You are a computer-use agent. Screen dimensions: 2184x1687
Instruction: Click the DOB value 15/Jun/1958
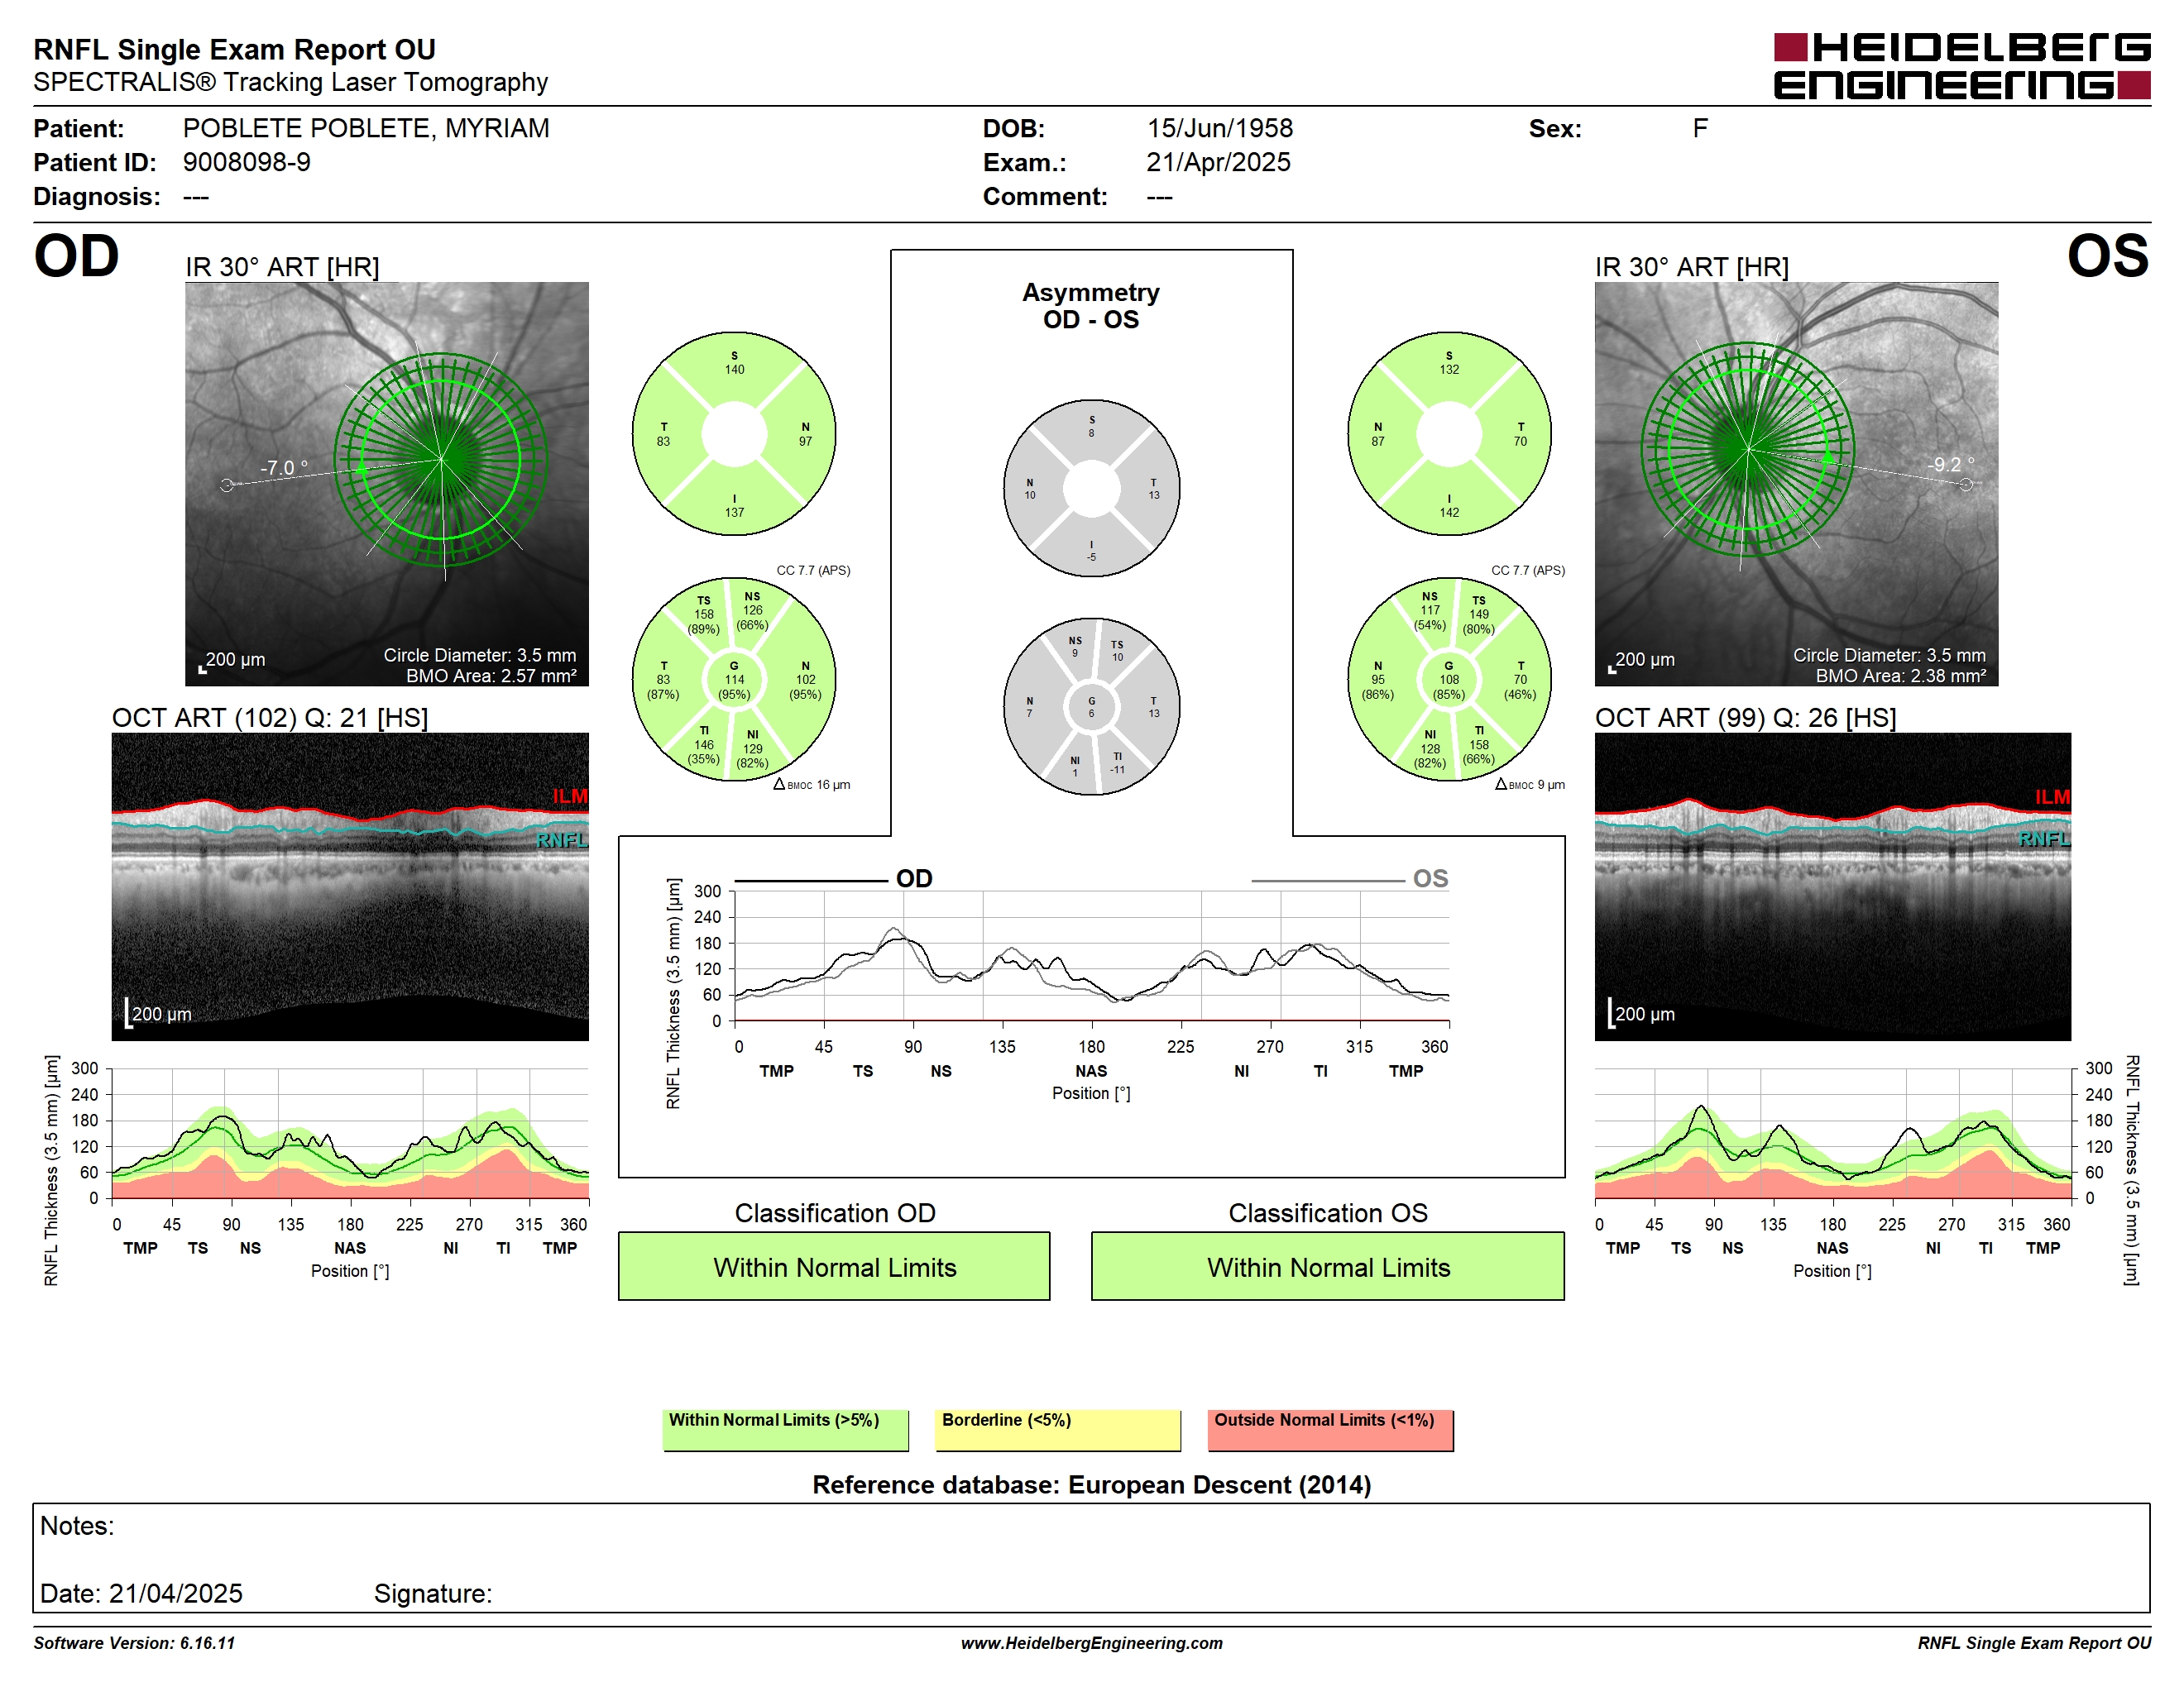(x=1220, y=128)
